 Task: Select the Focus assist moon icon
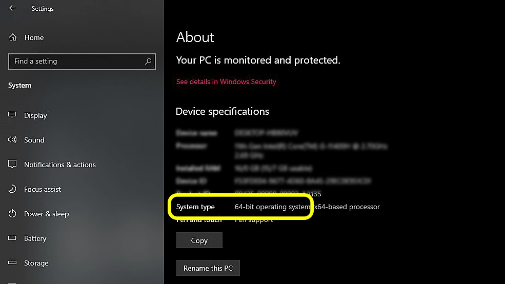12,189
